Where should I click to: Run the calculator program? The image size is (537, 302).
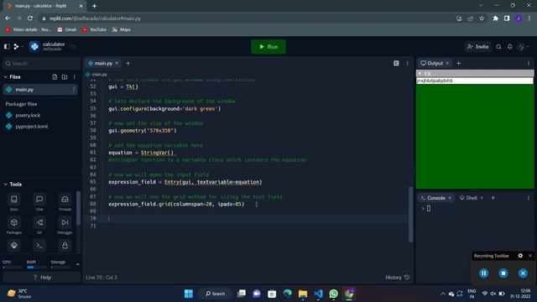(268, 47)
